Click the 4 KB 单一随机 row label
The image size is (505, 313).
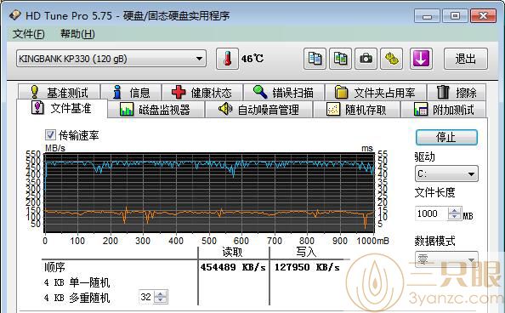77,282
